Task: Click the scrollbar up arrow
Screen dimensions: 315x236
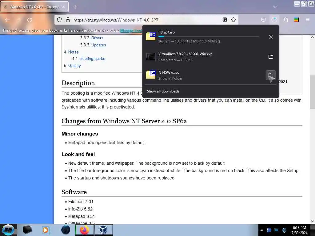Action: pyautogui.click(x=313, y=37)
